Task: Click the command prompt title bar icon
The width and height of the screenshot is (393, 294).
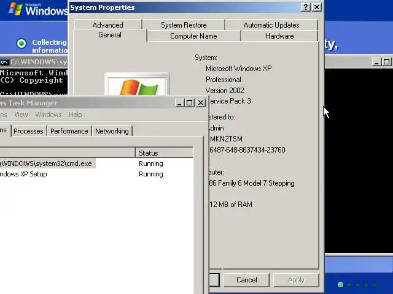Action: (5, 62)
